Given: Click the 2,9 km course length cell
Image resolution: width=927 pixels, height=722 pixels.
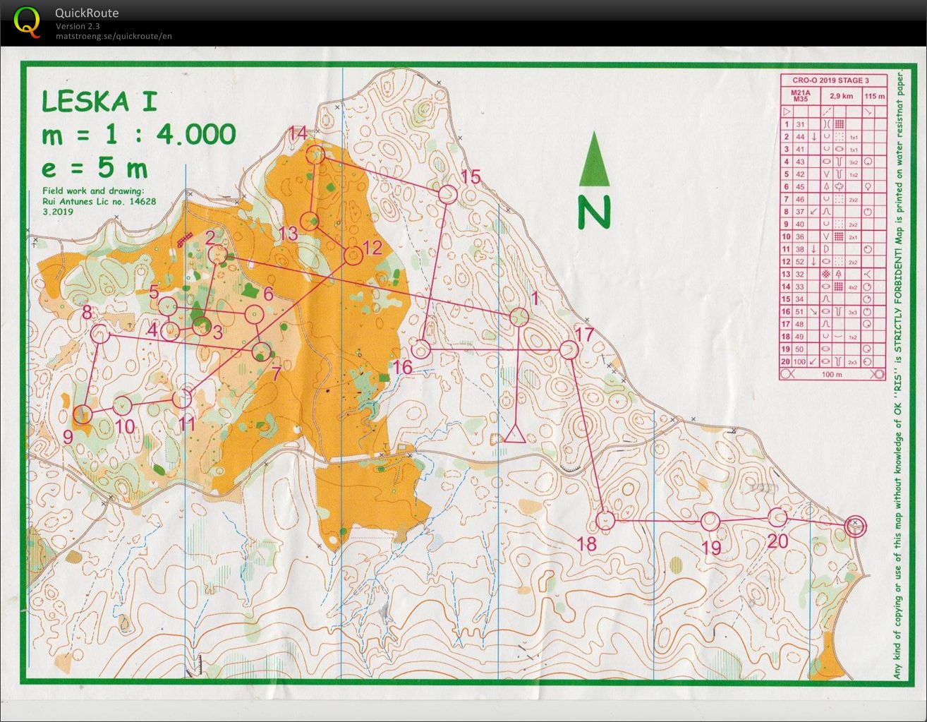Looking at the screenshot, I should click(x=841, y=96).
